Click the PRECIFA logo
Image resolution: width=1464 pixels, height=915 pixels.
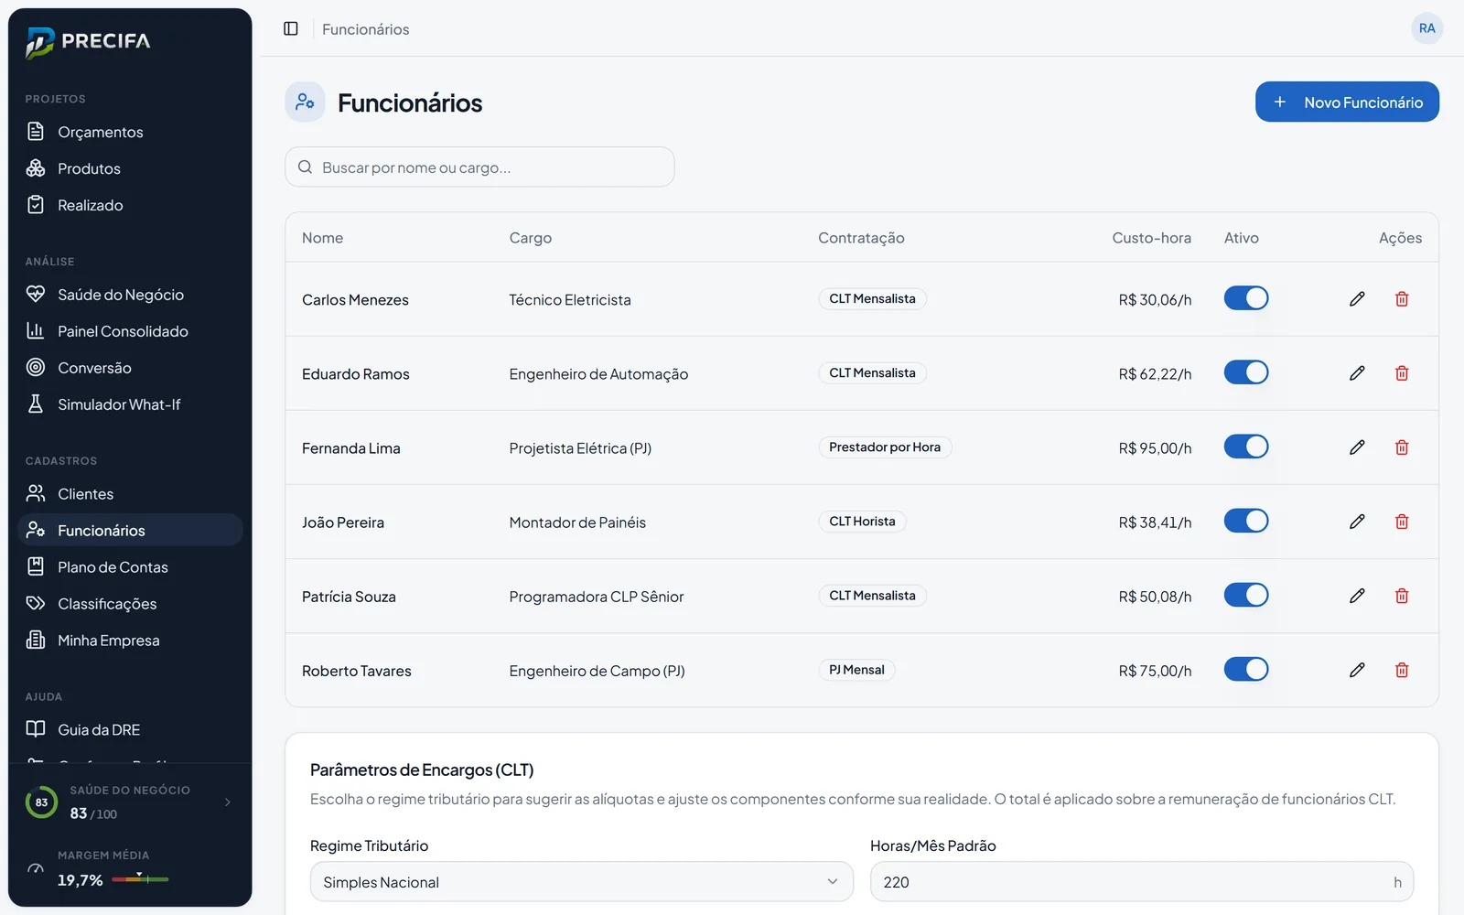click(89, 41)
